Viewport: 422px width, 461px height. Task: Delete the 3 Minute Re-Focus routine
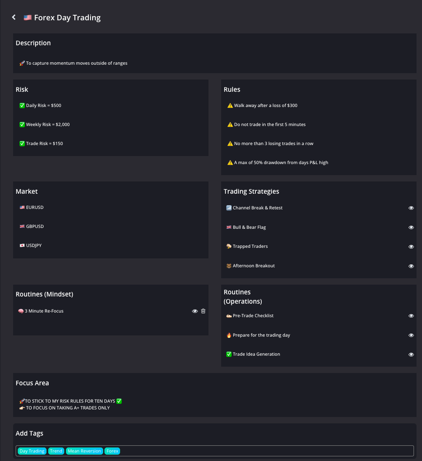coord(203,311)
